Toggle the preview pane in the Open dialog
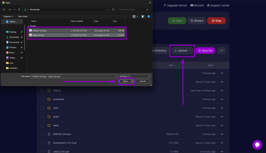 click(143, 16)
